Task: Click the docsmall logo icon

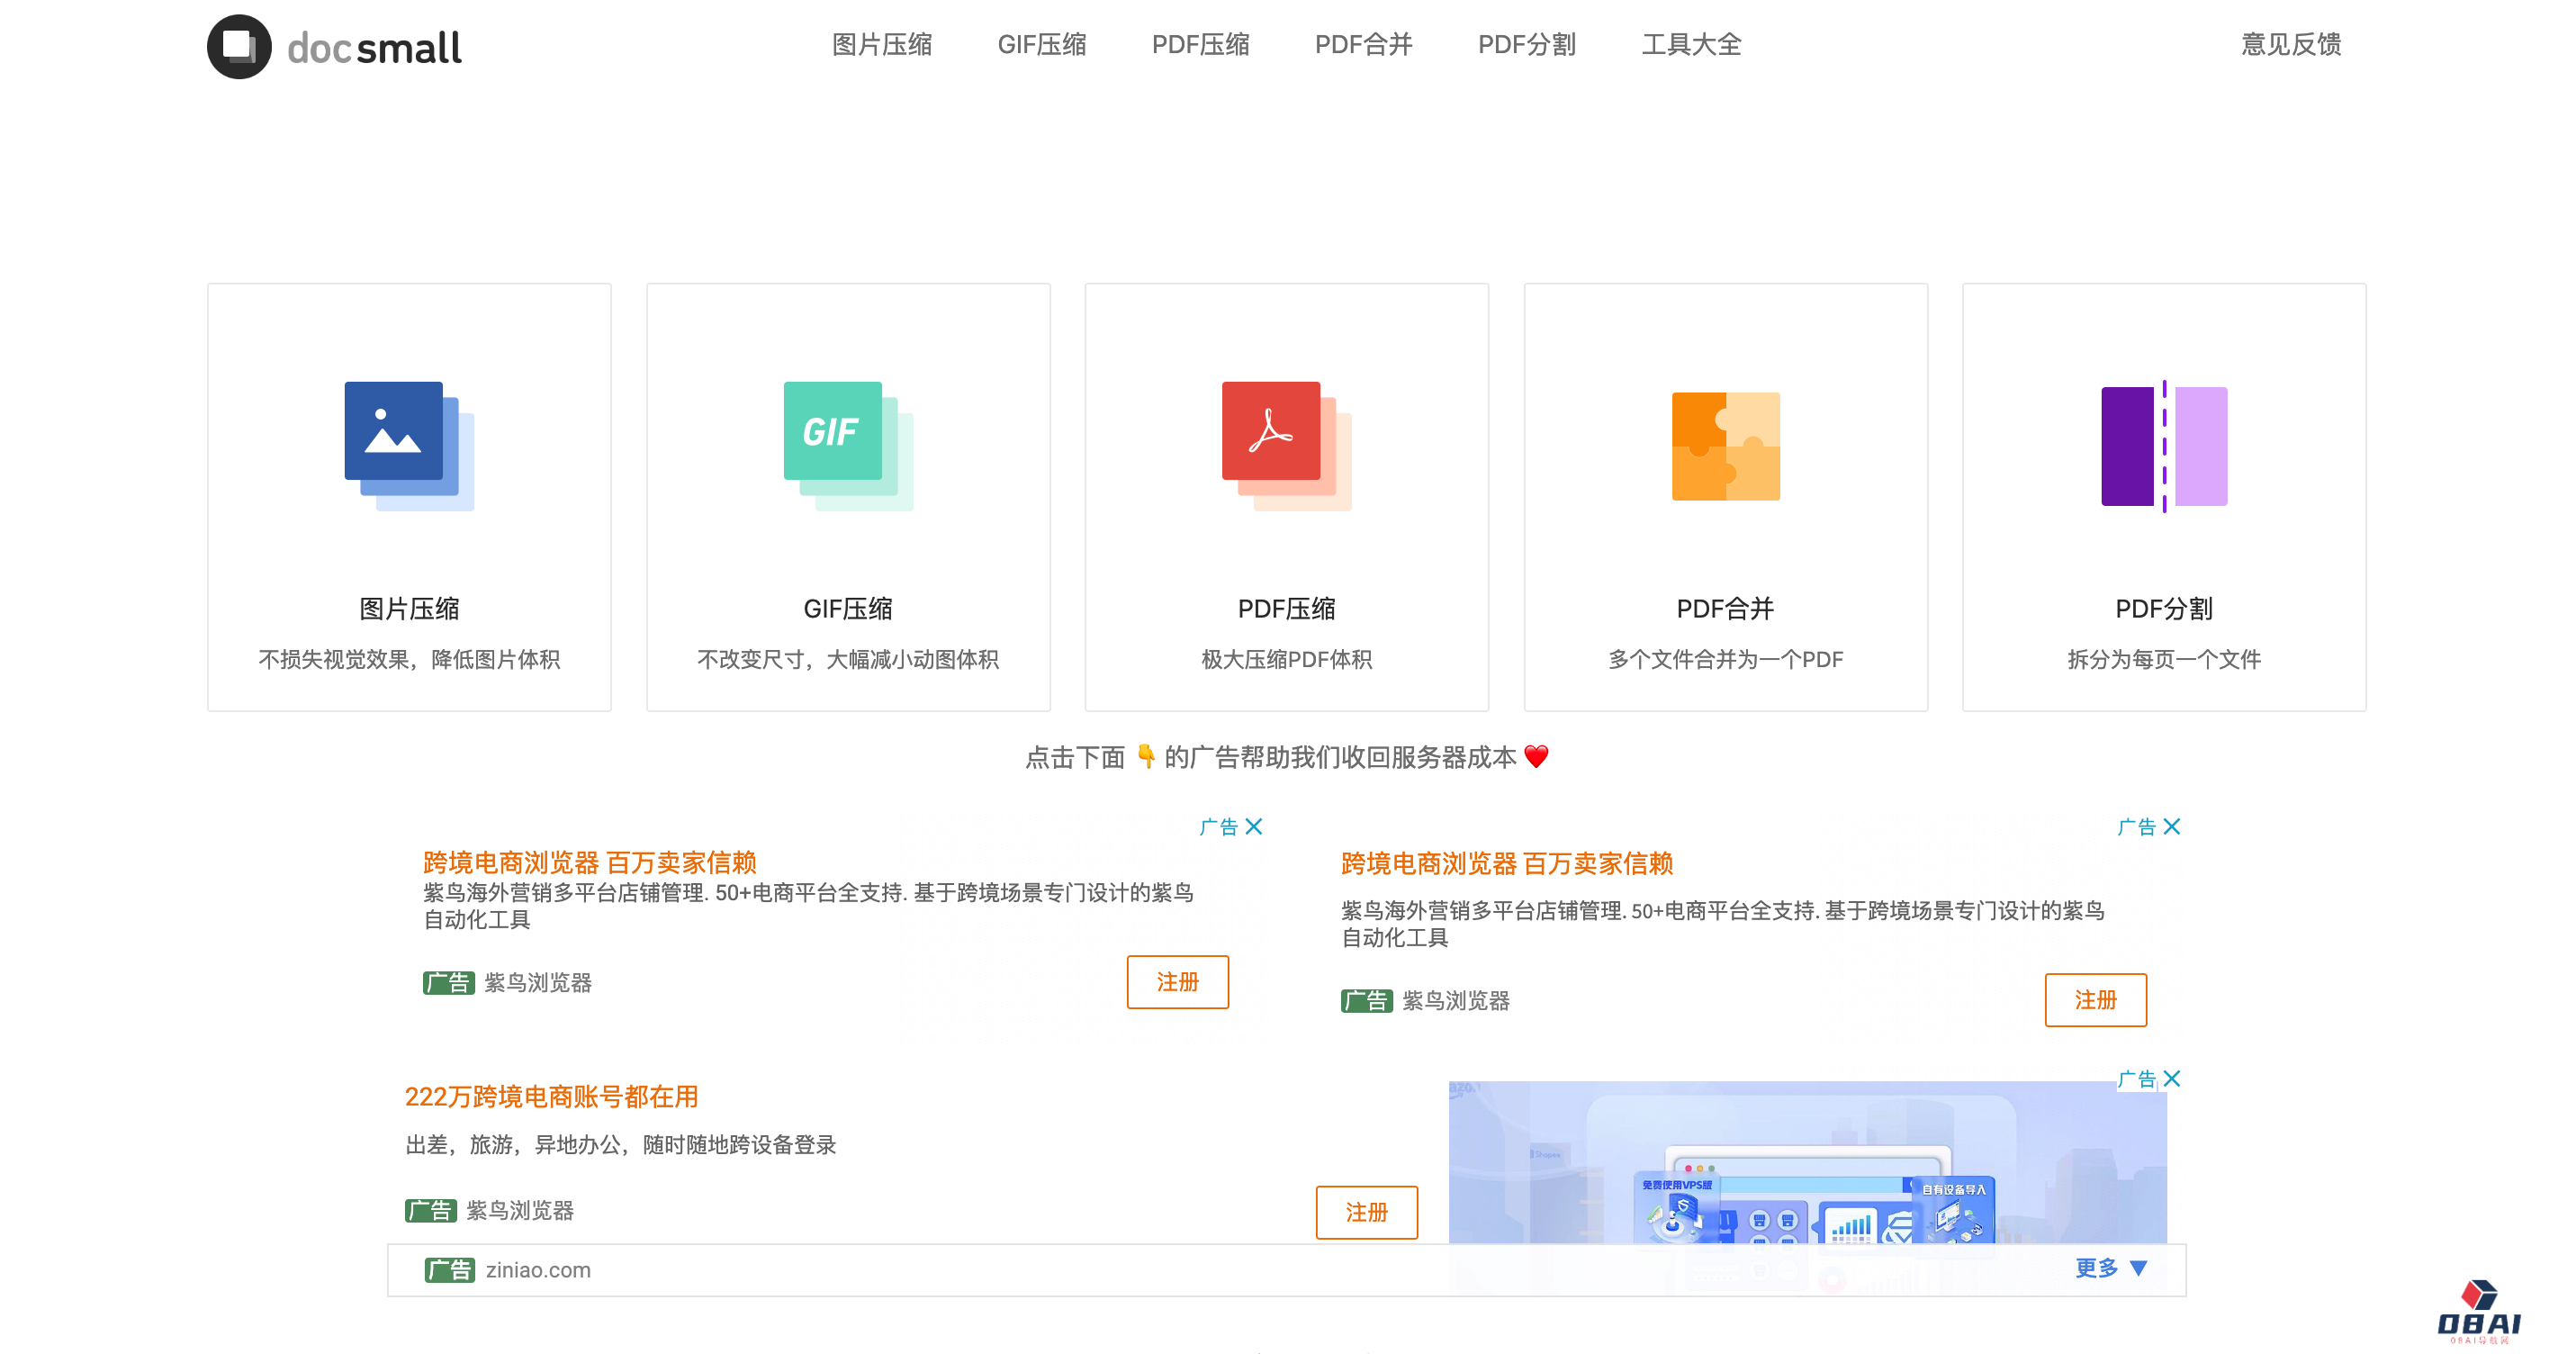Action: [x=239, y=46]
